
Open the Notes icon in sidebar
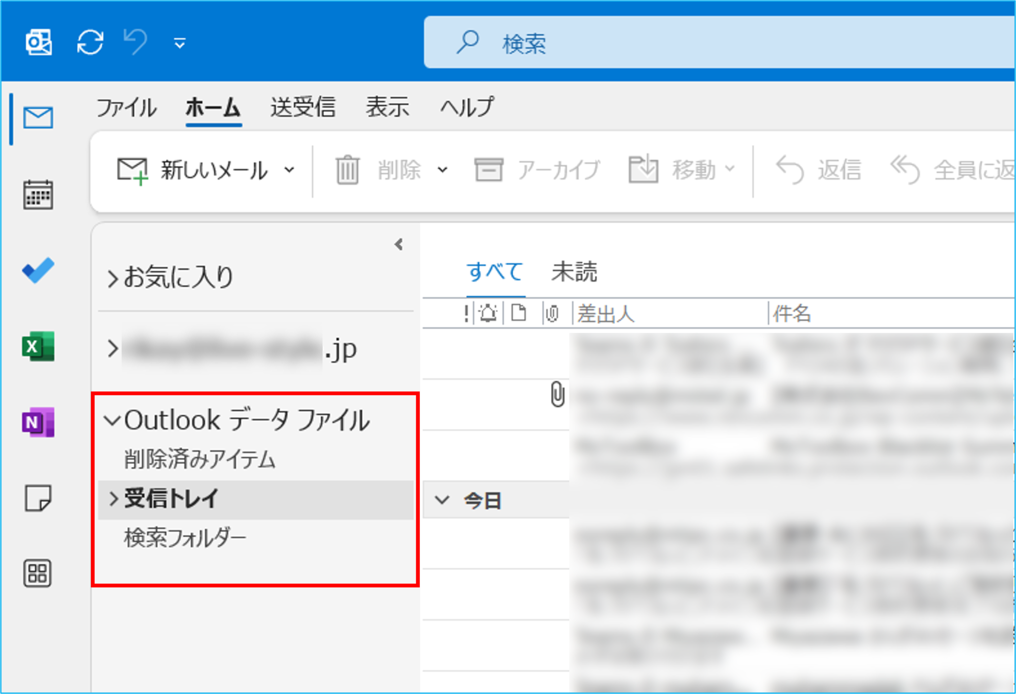pyautogui.click(x=38, y=498)
